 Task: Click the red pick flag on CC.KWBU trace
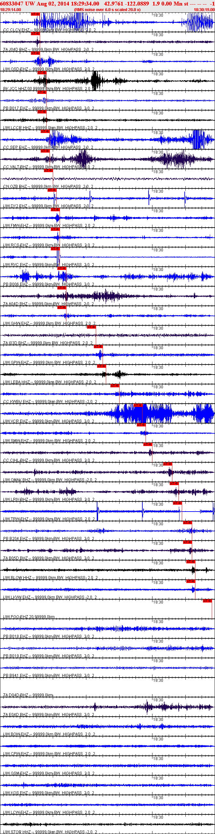click(115, 386)
